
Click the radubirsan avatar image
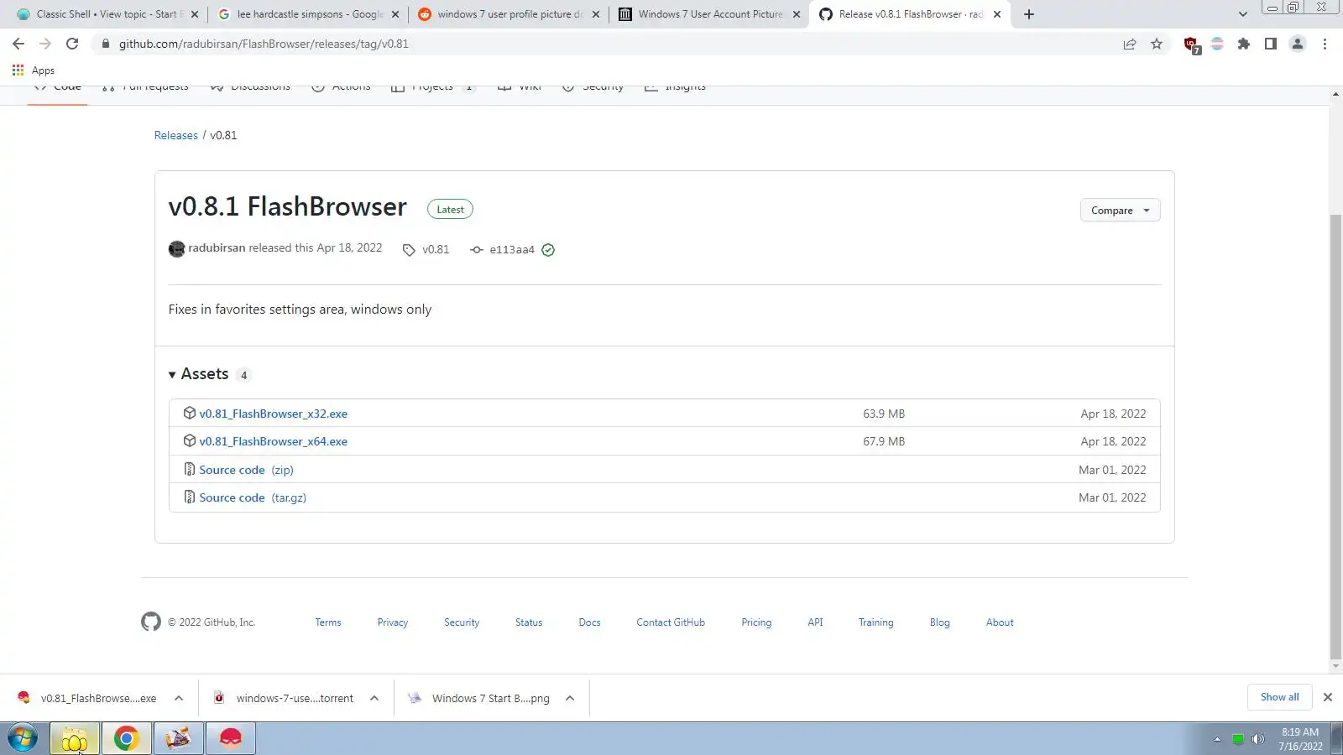pos(176,249)
